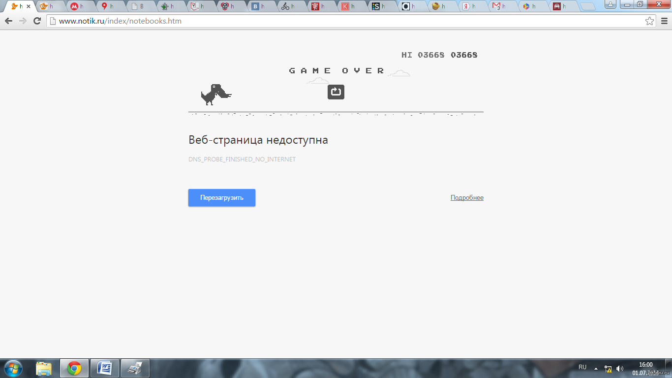Open a new tab
672x378 pixels.
click(587, 6)
